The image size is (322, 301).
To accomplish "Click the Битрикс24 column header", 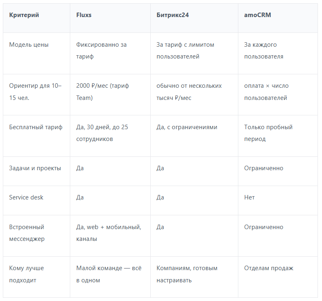I will click(173, 15).
